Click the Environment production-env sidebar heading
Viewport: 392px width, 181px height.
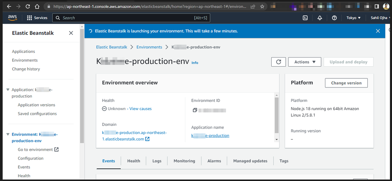coord(35,138)
